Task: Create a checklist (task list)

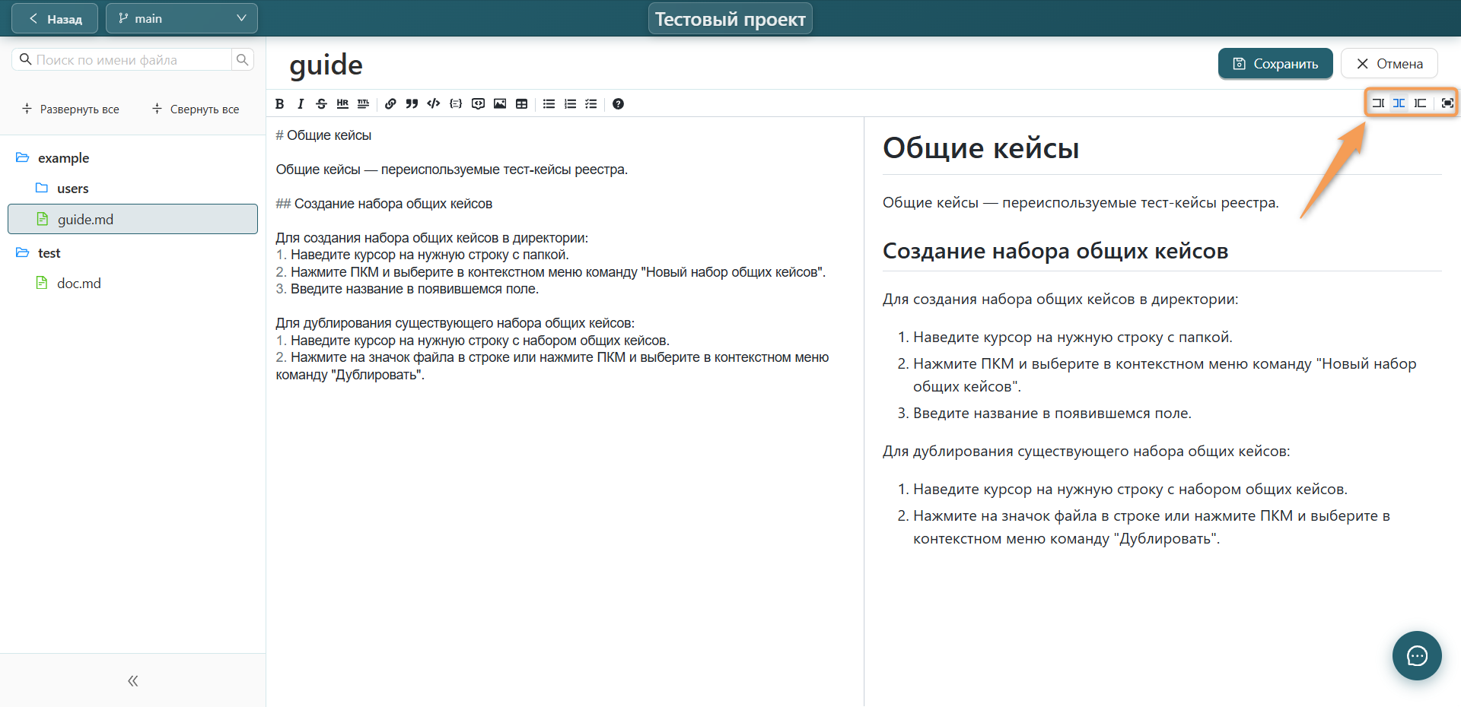Action: coord(591,104)
